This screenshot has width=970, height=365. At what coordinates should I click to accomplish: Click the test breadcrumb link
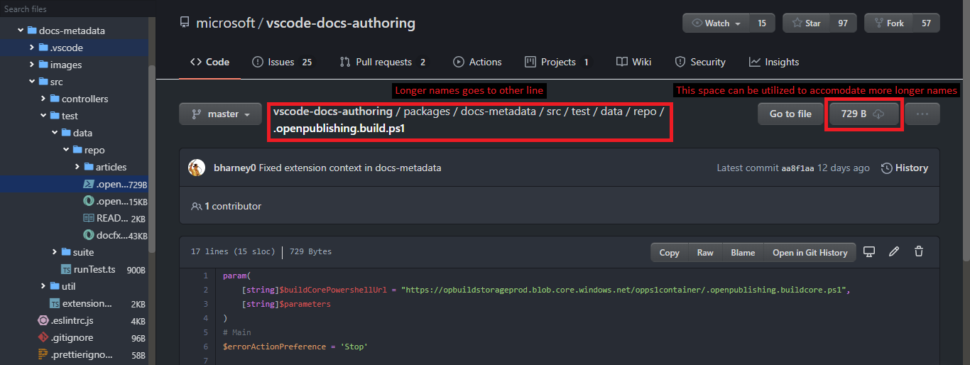(581, 111)
